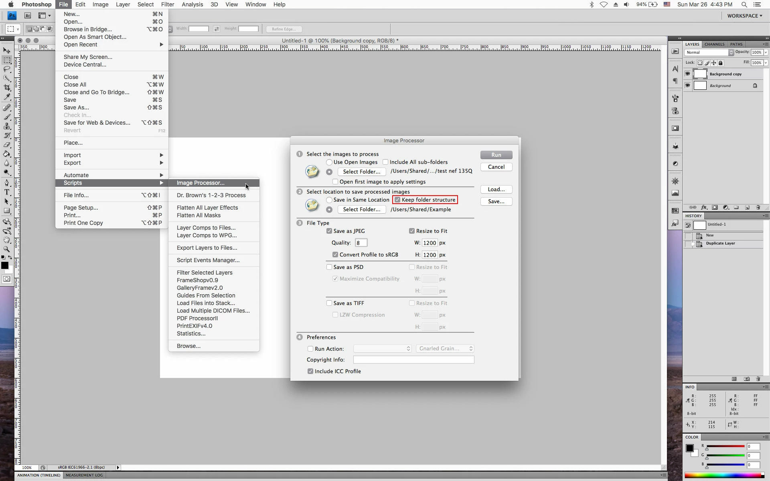
Task: Select the Clone Stamp tool
Action: pyautogui.click(x=7, y=126)
